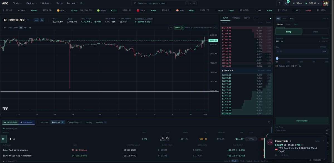Screen dimensions: 334x163
Task: Click the 3x badge beside pair name
Action: click(42, 20)
